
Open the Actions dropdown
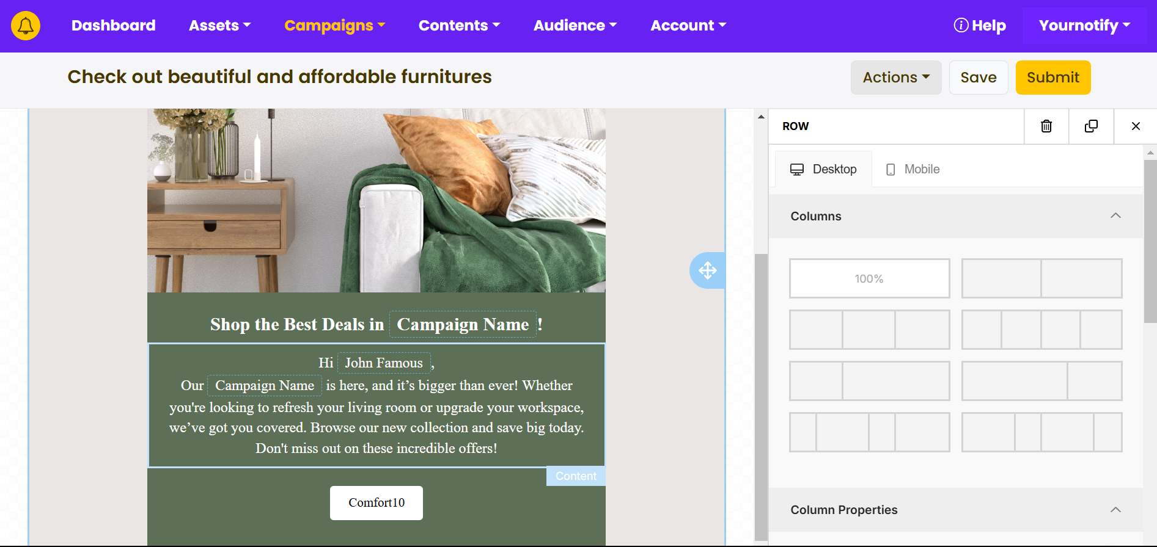(895, 78)
